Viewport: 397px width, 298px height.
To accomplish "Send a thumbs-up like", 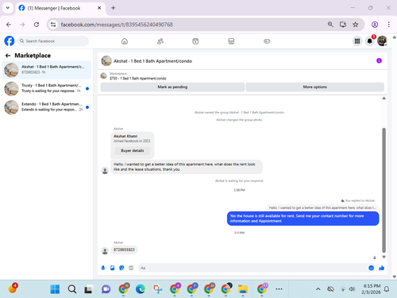I will tap(381, 268).
